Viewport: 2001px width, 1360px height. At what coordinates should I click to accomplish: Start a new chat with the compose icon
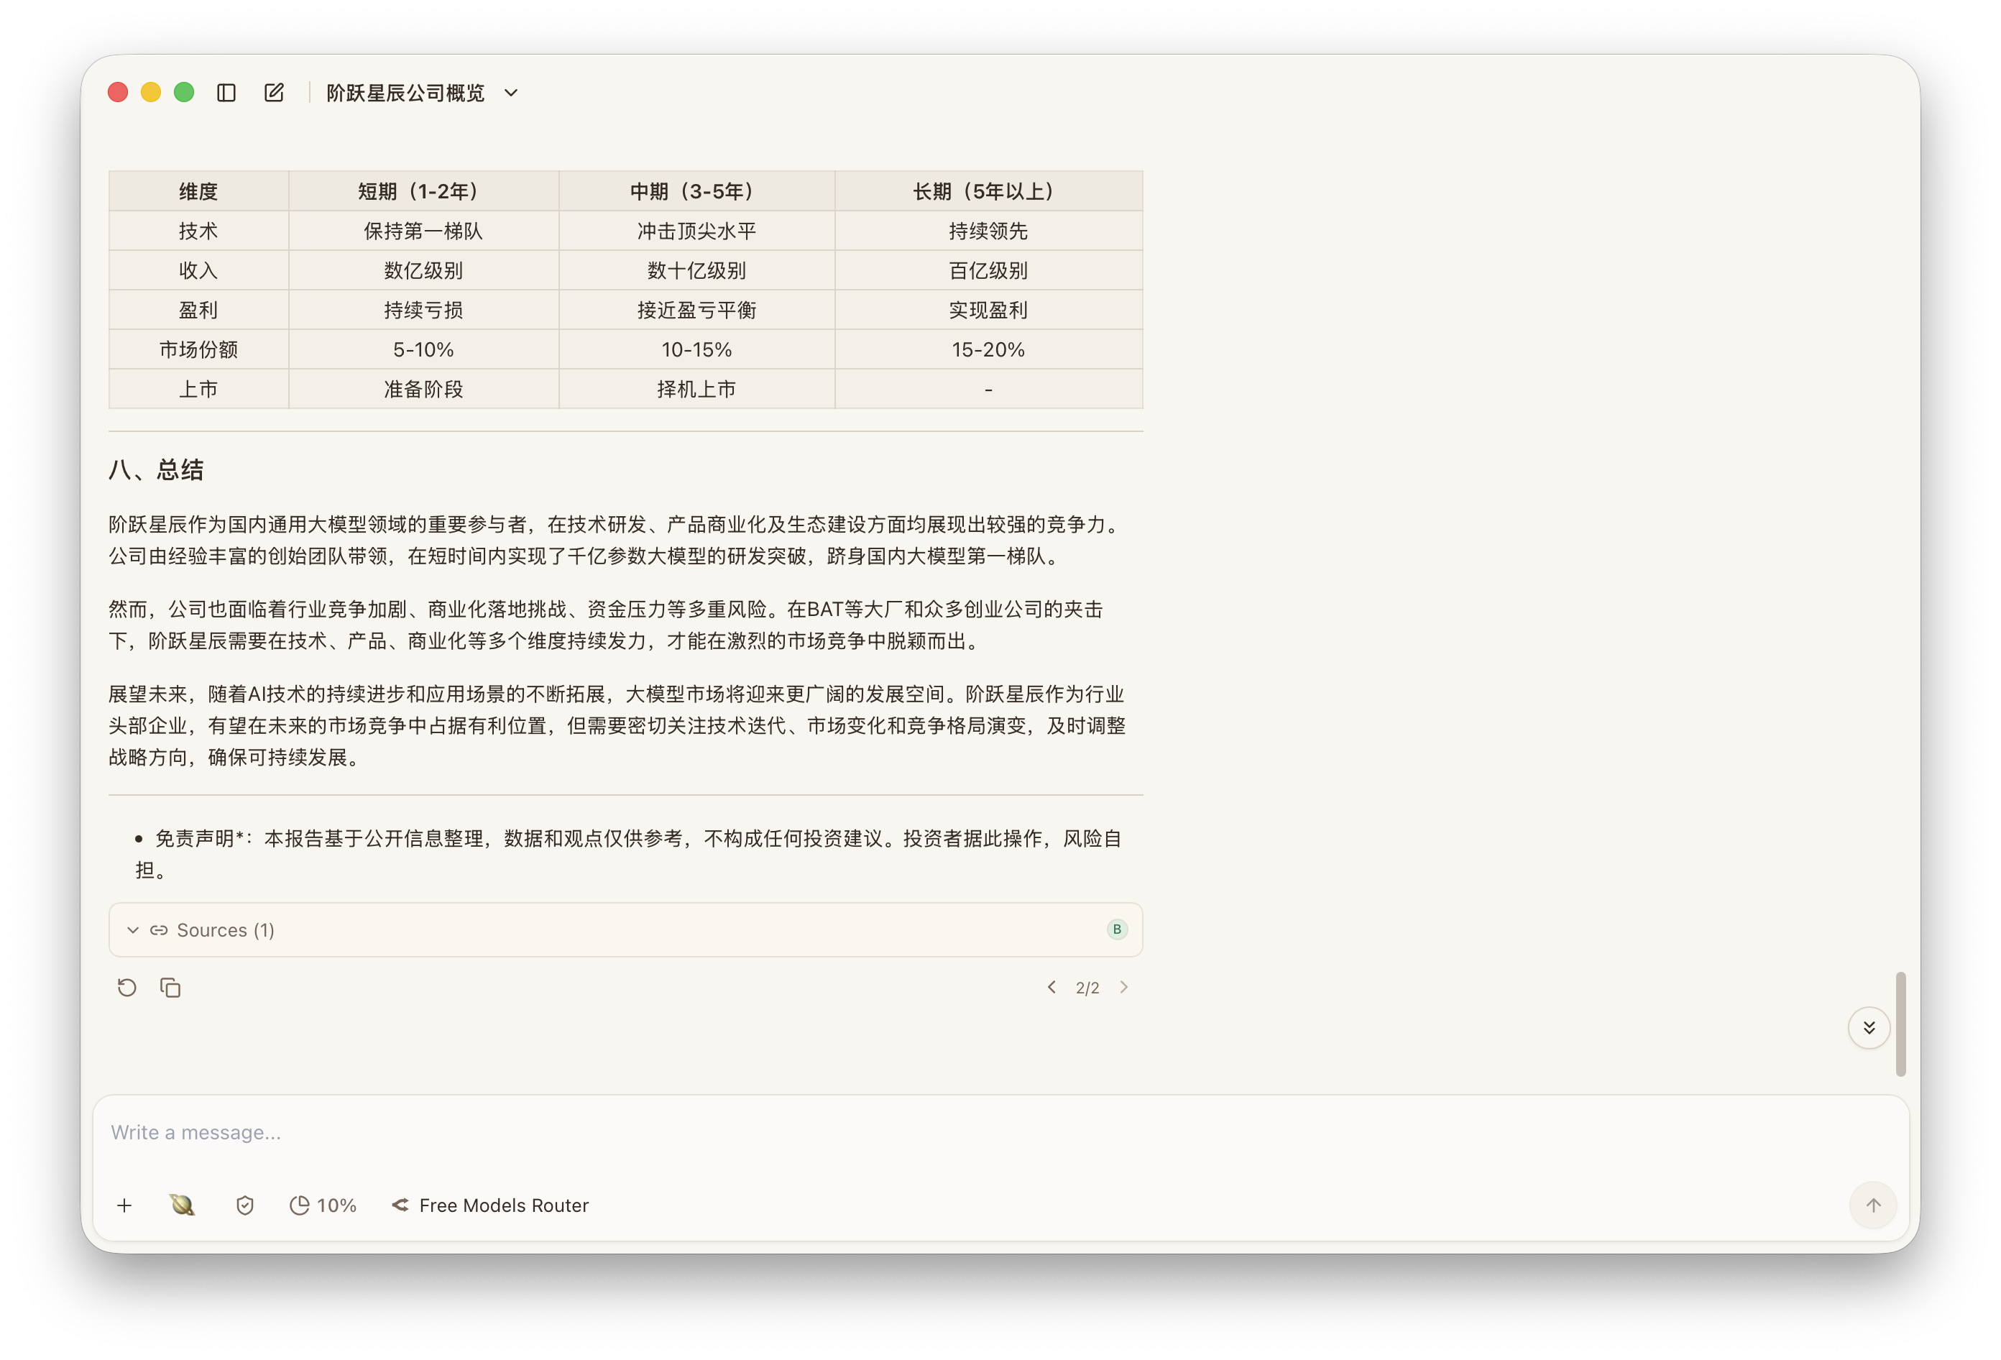point(274,92)
